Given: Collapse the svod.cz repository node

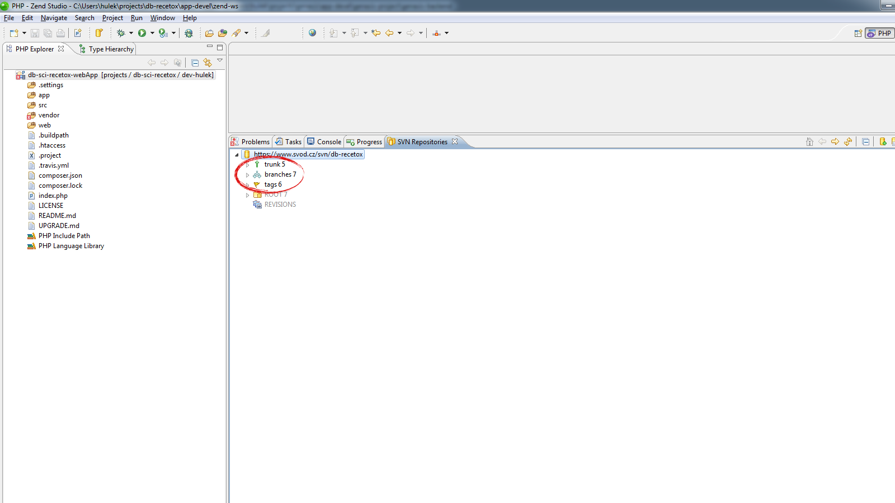Looking at the screenshot, I should point(237,155).
